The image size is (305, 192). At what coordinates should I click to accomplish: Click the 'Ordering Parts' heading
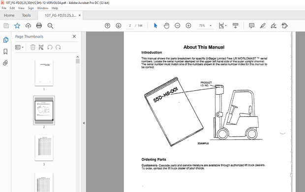point(153,160)
